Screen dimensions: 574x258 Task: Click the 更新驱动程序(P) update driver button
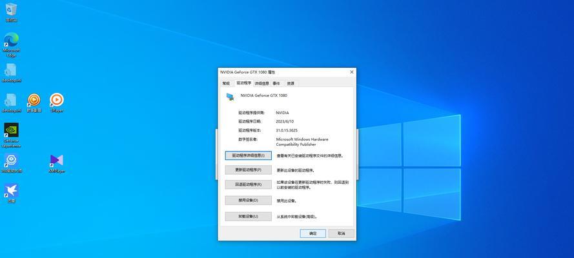248,170
